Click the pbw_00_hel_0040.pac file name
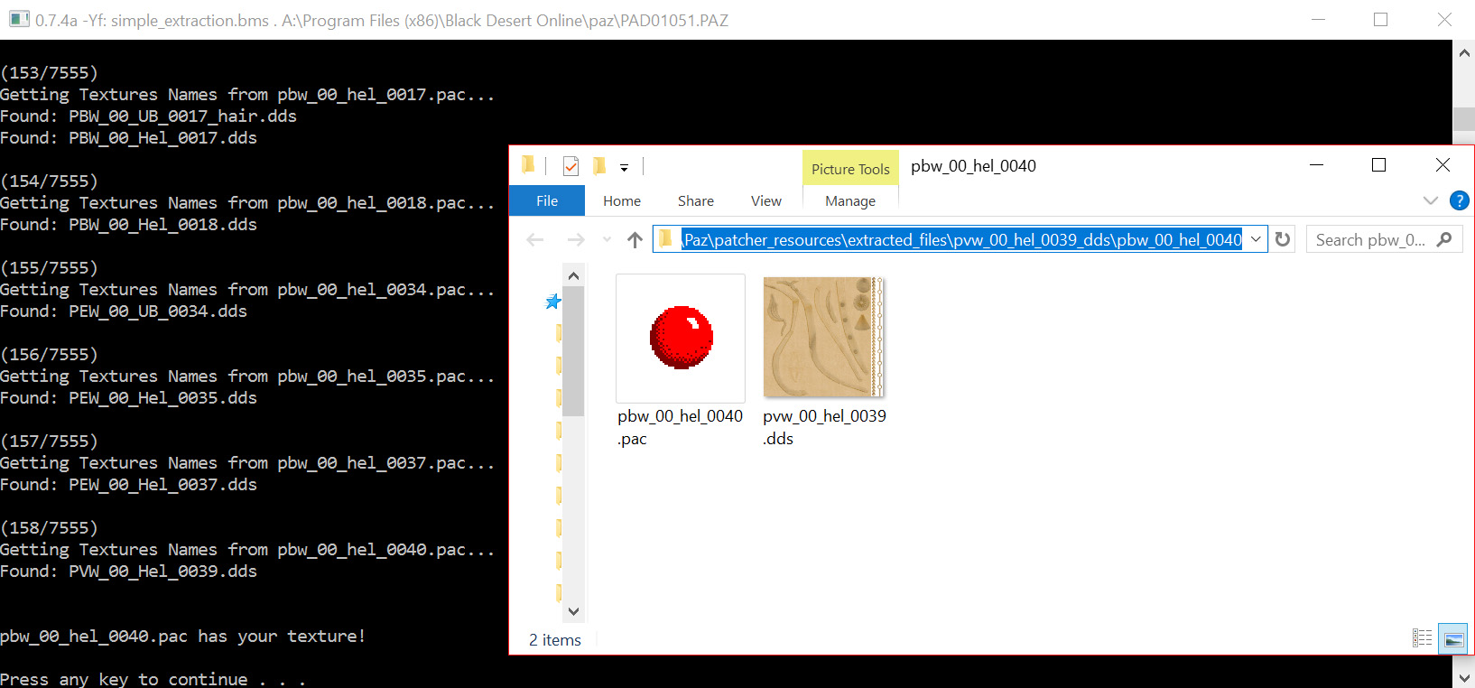Image resolution: width=1475 pixels, height=688 pixels. [x=680, y=427]
